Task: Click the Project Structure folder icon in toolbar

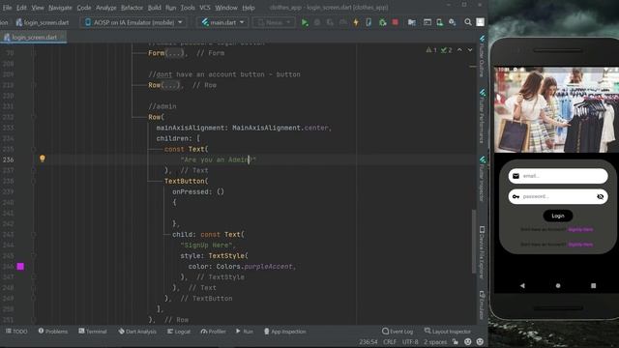Action: pyautogui.click(x=412, y=22)
